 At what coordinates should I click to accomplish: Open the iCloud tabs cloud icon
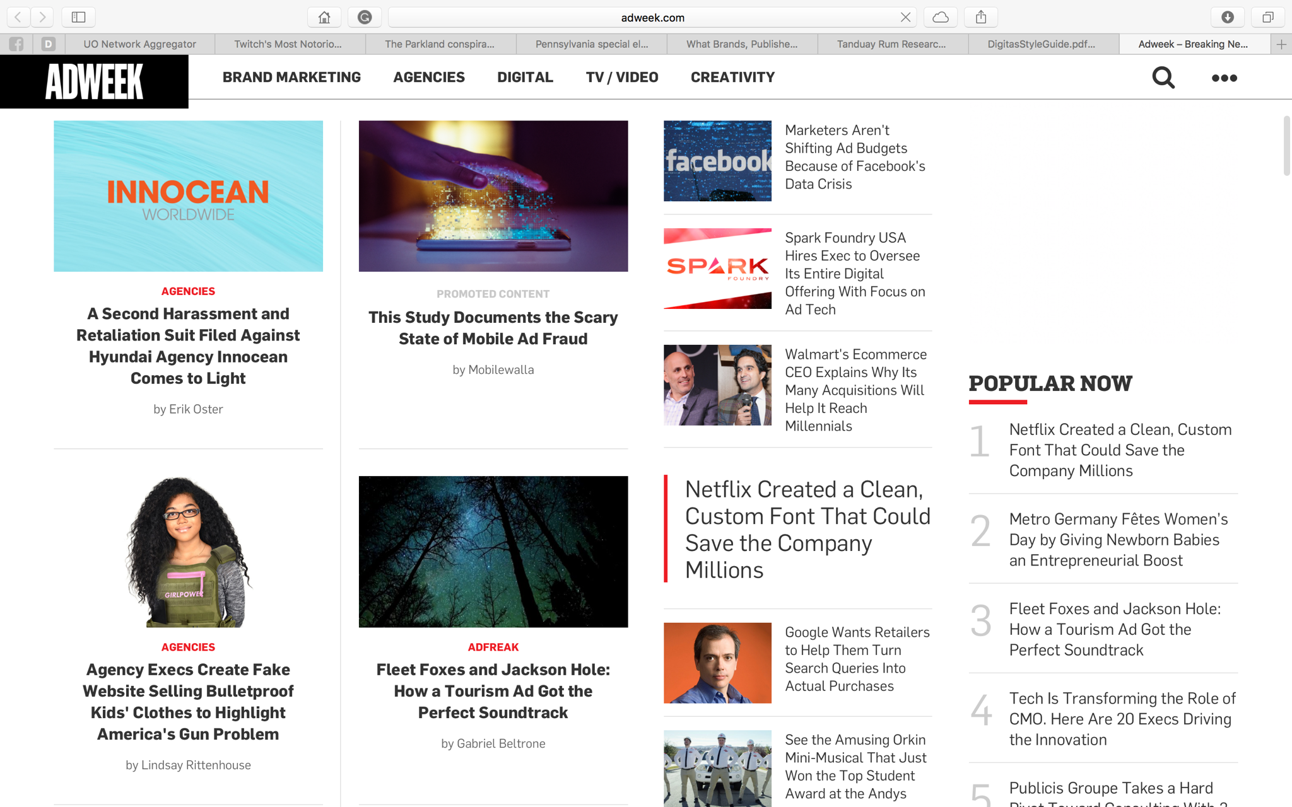(940, 17)
